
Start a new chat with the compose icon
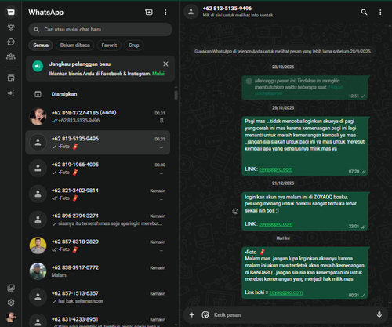[149, 13]
